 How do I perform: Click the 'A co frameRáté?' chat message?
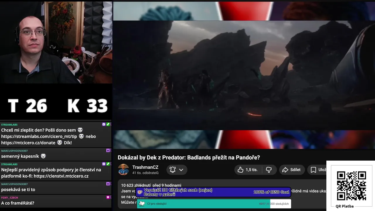point(18,203)
